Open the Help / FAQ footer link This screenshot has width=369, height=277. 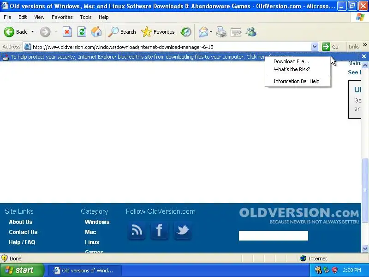(22, 242)
